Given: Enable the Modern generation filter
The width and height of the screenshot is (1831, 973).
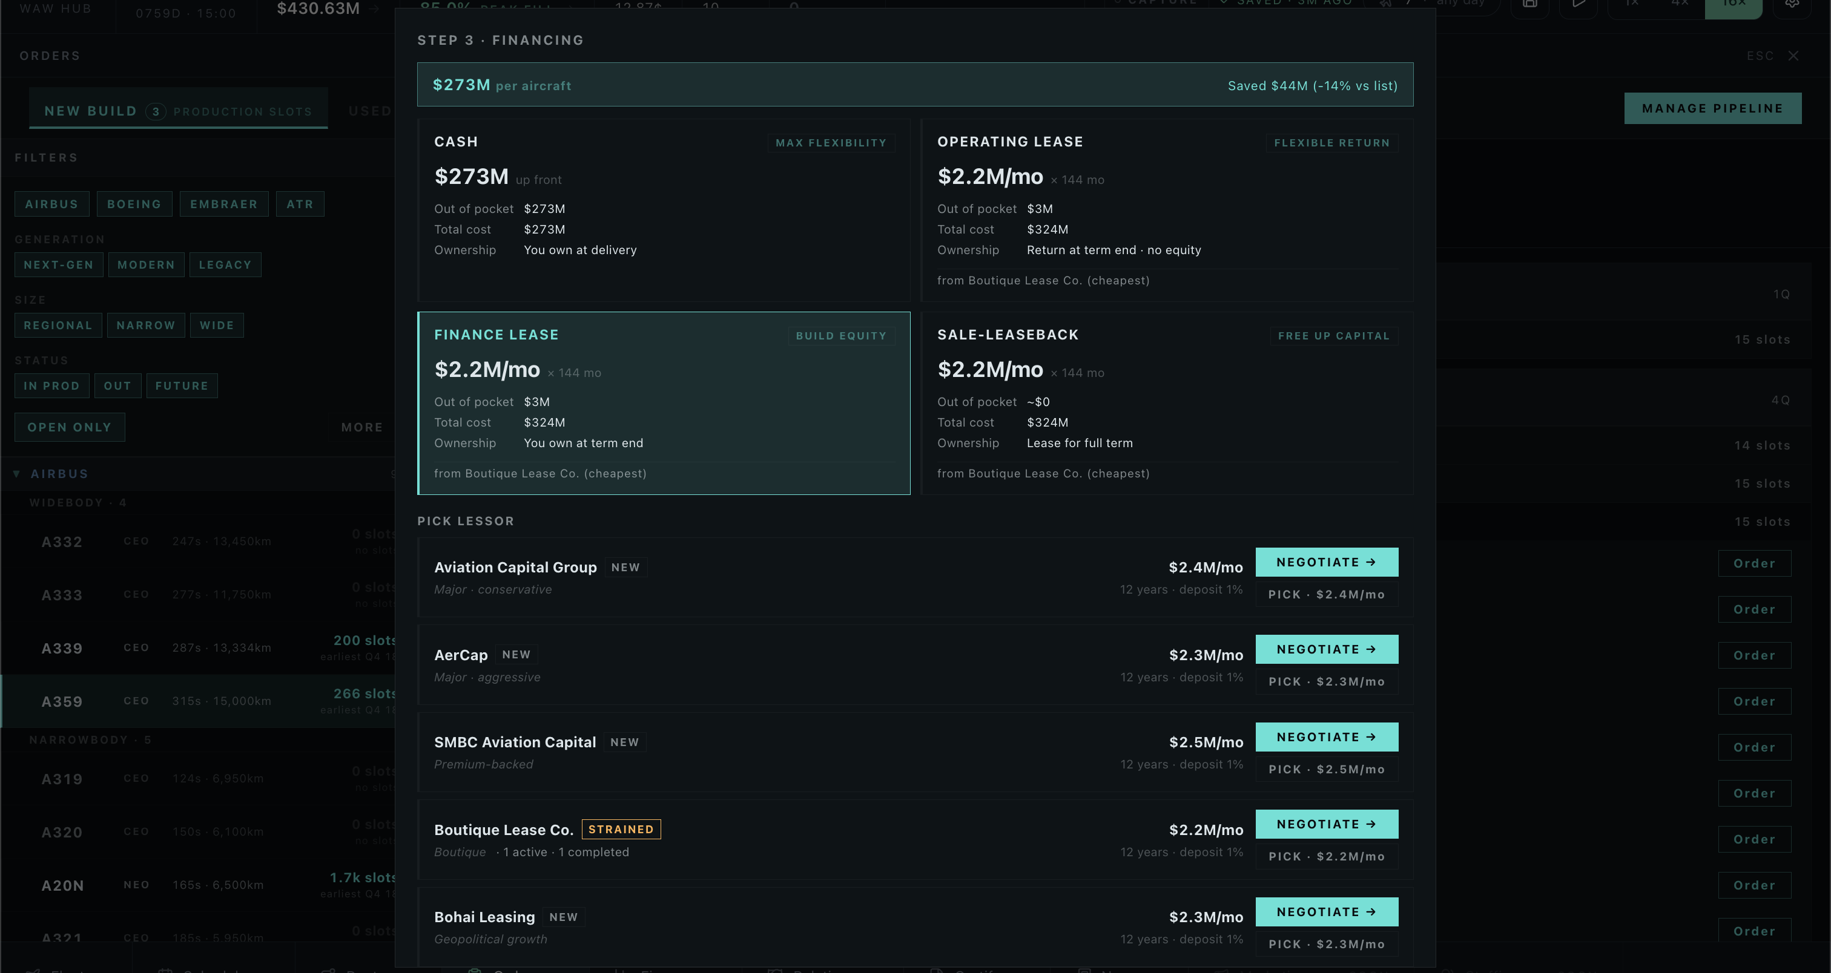Looking at the screenshot, I should coord(147,265).
